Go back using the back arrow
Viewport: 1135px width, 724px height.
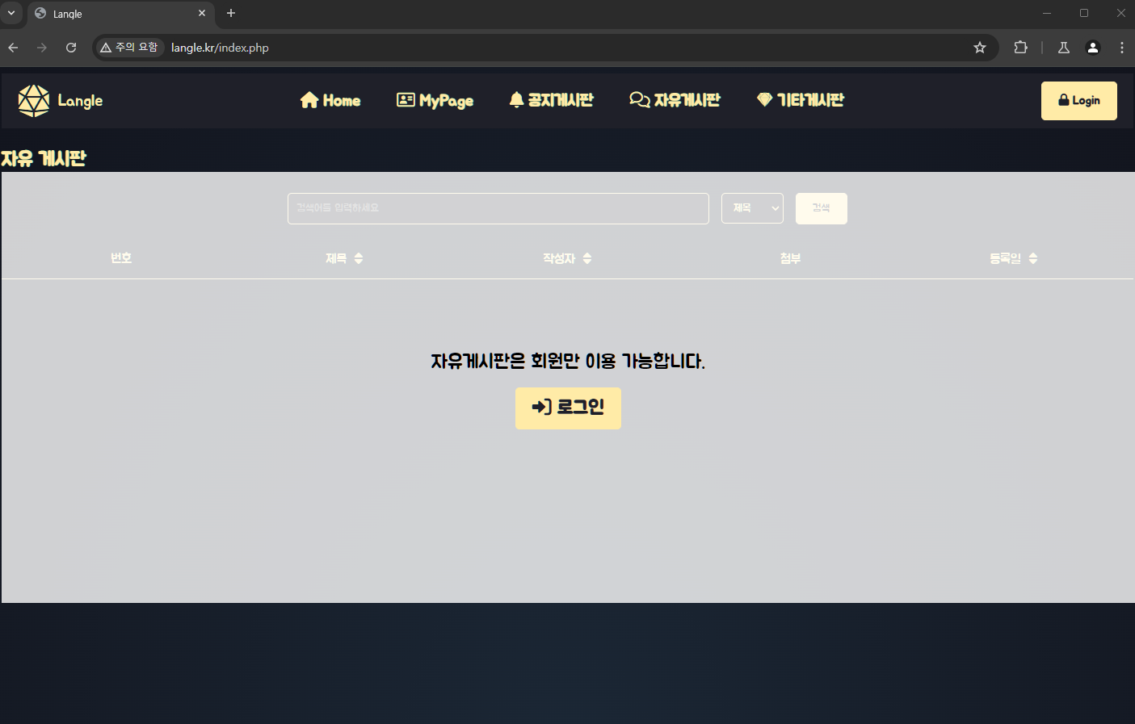tap(13, 48)
